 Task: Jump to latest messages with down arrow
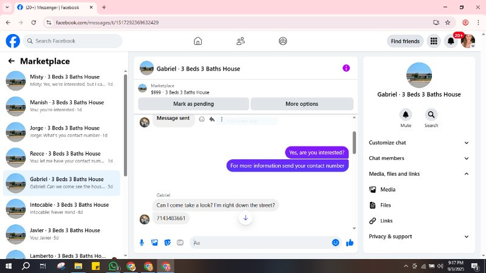(x=245, y=218)
